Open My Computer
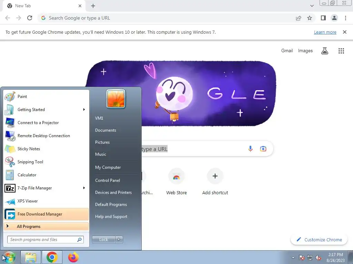The height and width of the screenshot is (264, 353). [x=108, y=167]
